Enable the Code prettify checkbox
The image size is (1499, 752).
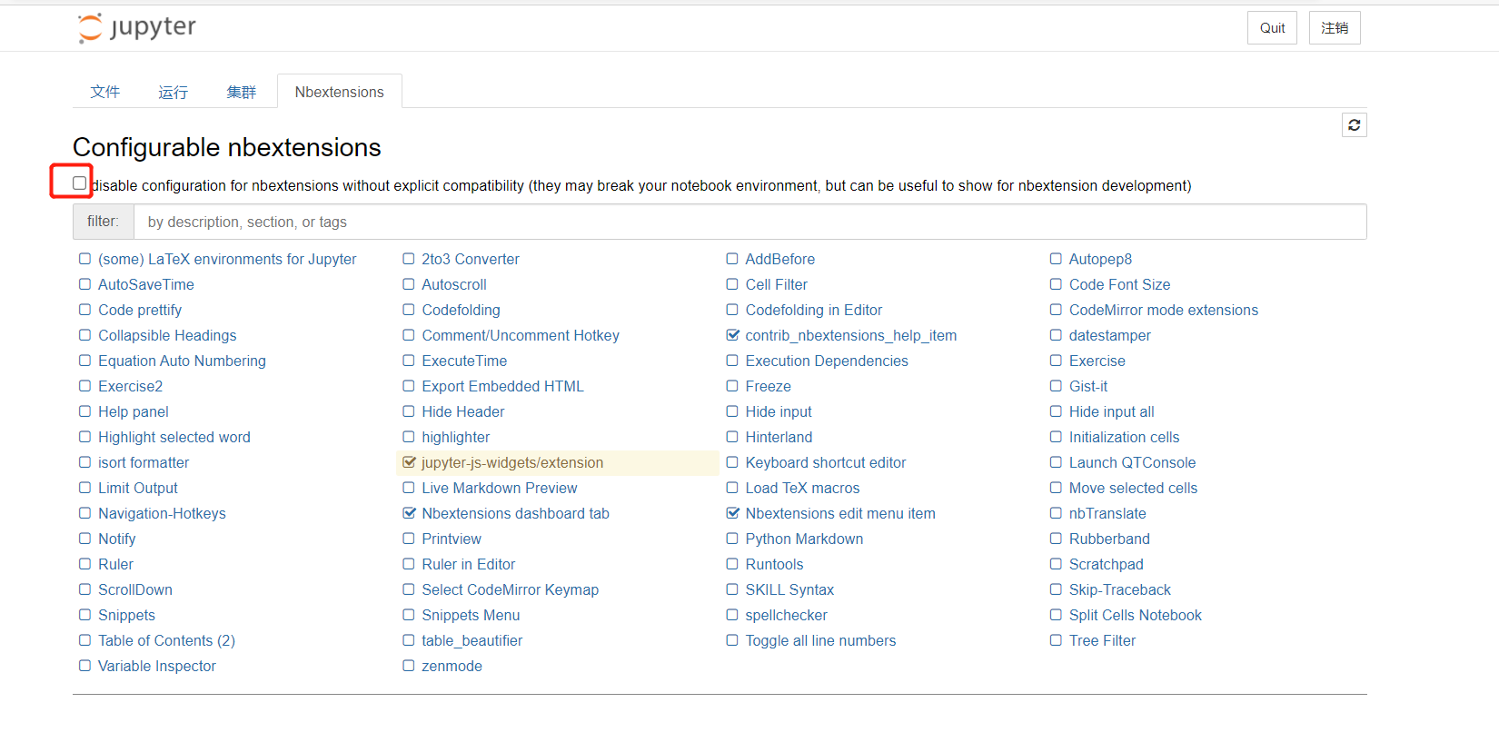click(x=84, y=310)
